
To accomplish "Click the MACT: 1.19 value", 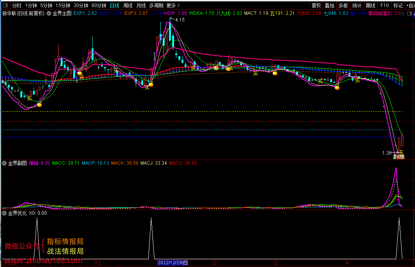I will 256,13.
